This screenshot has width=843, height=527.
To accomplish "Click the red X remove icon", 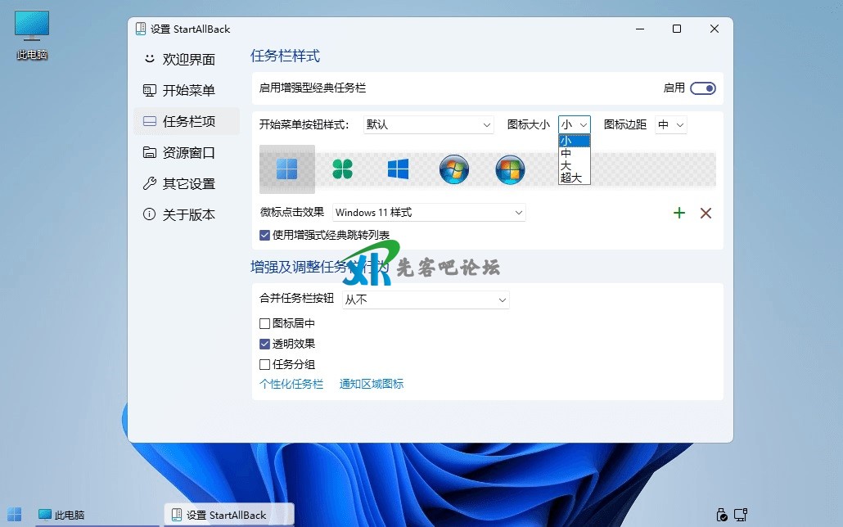I will point(706,213).
